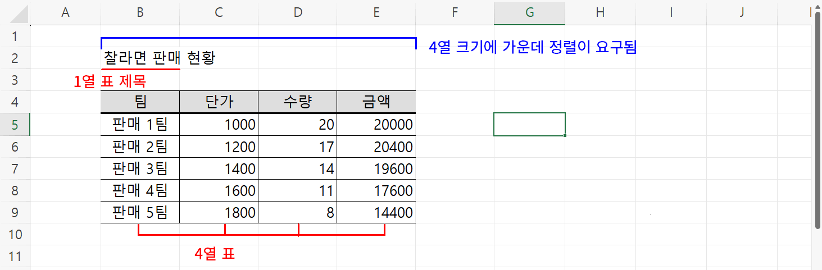Click the quantity cell showing 14
Viewport: 822px width, 270px height.
[x=297, y=168]
